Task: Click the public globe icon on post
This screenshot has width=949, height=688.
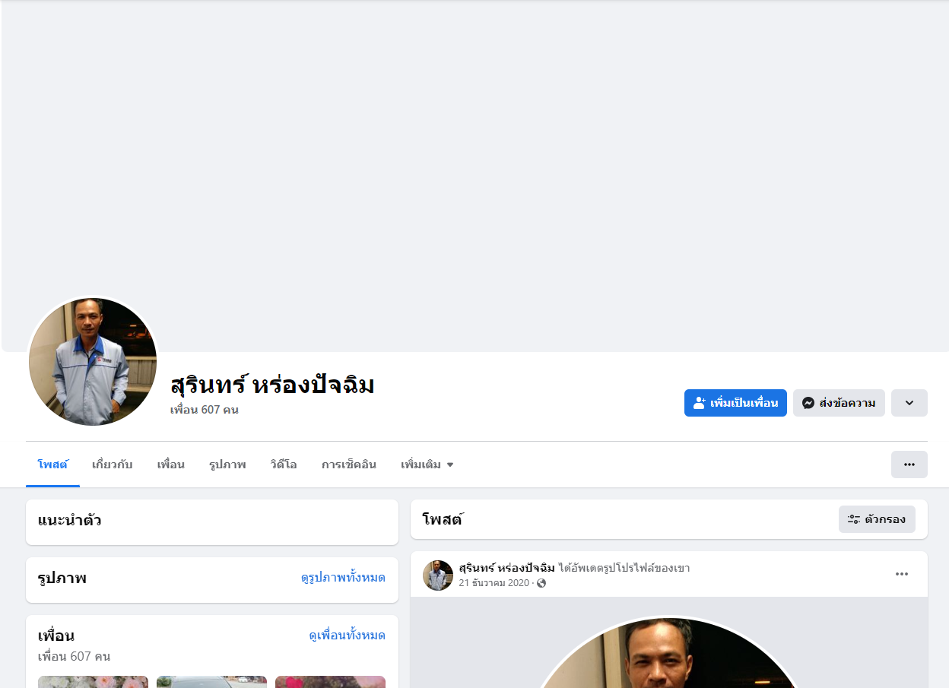Action: pyautogui.click(x=541, y=583)
